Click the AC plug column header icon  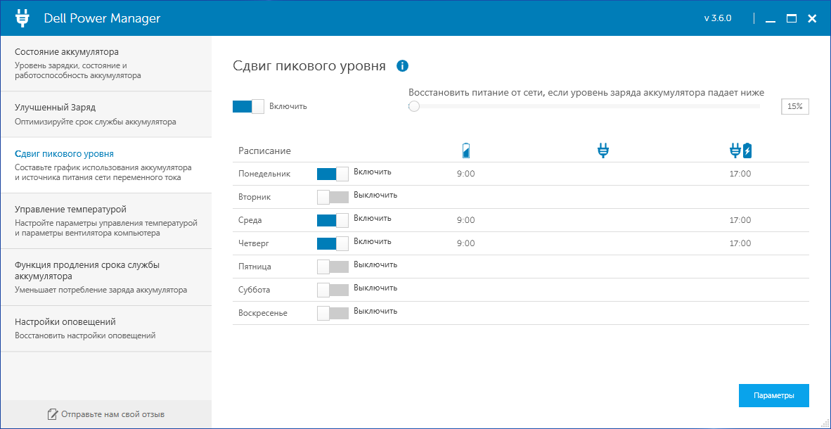click(603, 151)
